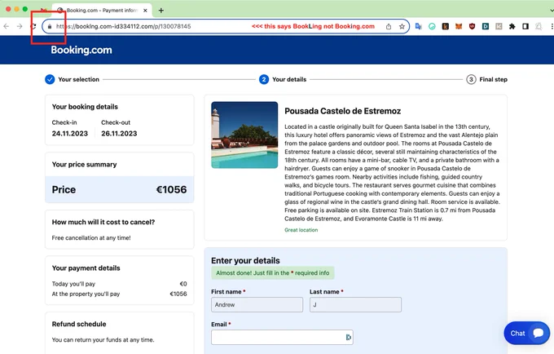The width and height of the screenshot is (554, 354).
Task: Click the check-out date 26.11.2023
Action: [x=119, y=133]
